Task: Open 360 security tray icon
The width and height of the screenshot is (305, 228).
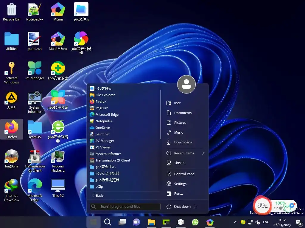Action: tap(243, 222)
